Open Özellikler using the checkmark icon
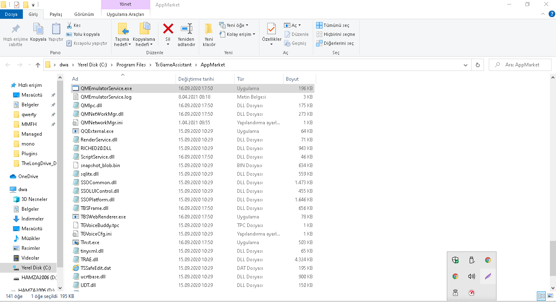556x302 pixels. tap(271, 29)
